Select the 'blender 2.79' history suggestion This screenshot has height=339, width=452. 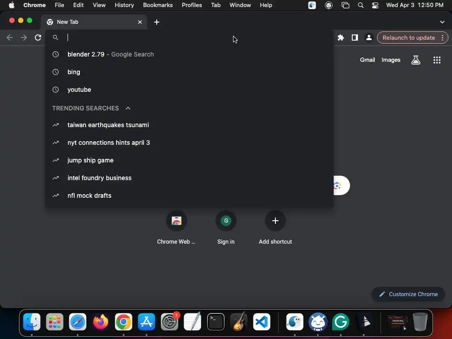click(189, 54)
